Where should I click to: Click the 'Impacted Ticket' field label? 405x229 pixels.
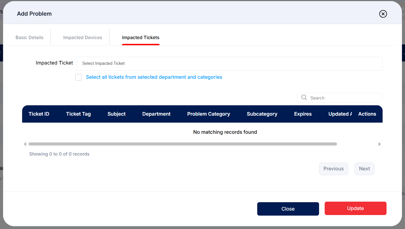[54, 63]
